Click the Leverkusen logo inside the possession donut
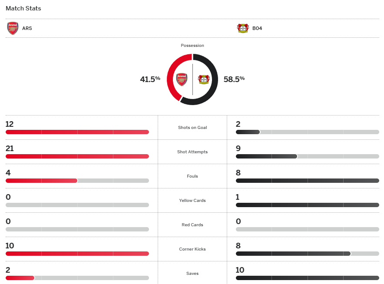The height and width of the screenshot is (284, 384). click(204, 79)
